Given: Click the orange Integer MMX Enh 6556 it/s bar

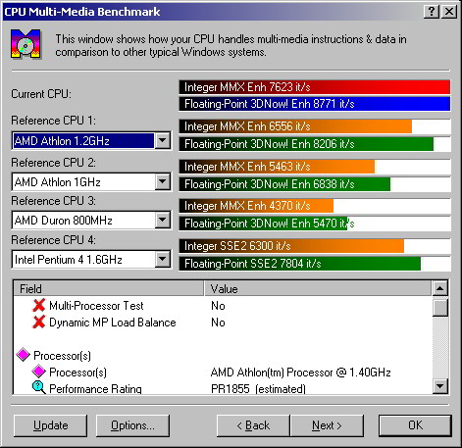Looking at the screenshot, I should tap(295, 126).
